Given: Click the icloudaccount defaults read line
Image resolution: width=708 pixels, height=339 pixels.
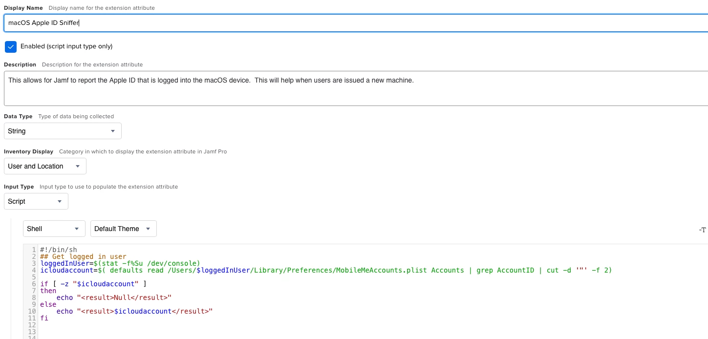Looking at the screenshot, I should (326, 270).
